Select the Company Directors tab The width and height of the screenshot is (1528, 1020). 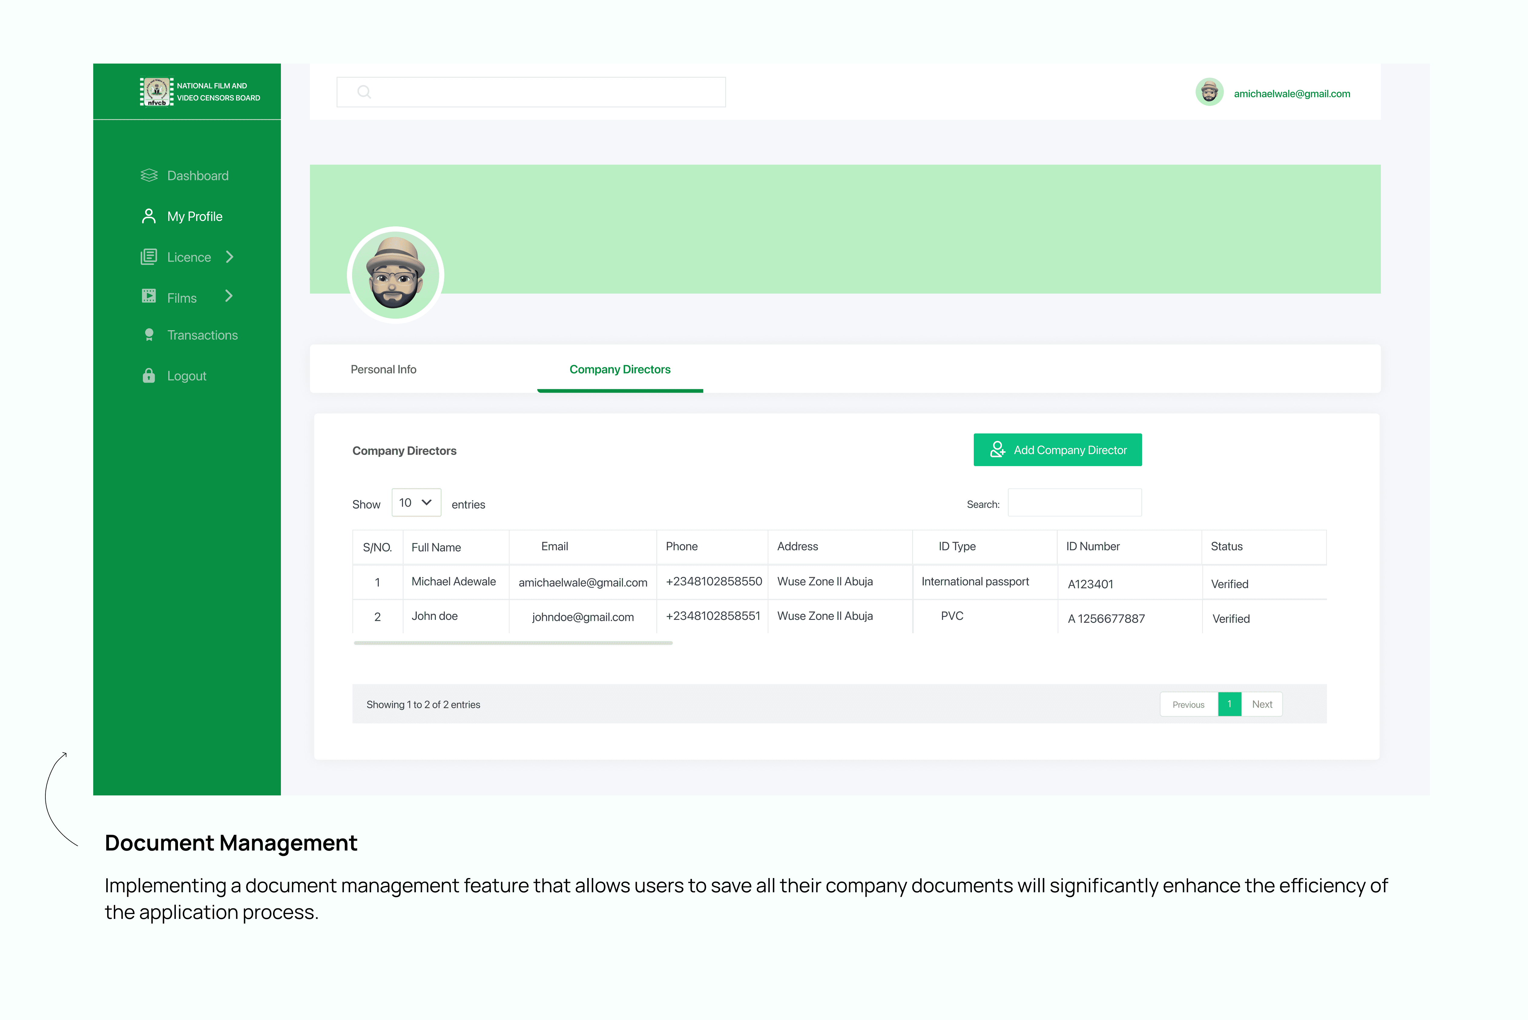(619, 369)
